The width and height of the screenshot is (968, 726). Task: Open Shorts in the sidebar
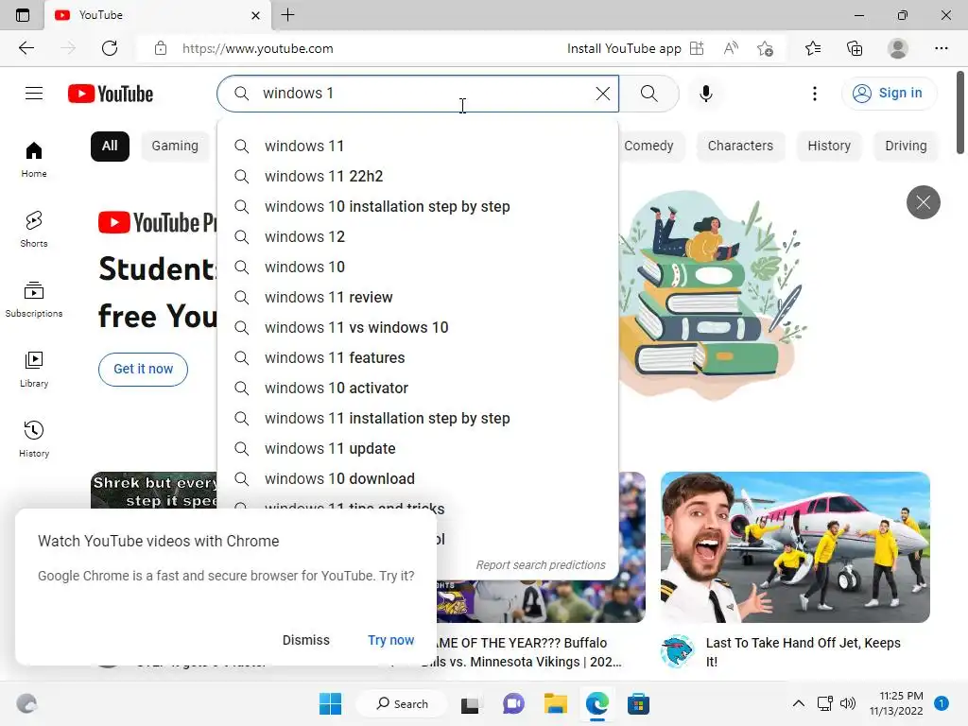pyautogui.click(x=34, y=229)
